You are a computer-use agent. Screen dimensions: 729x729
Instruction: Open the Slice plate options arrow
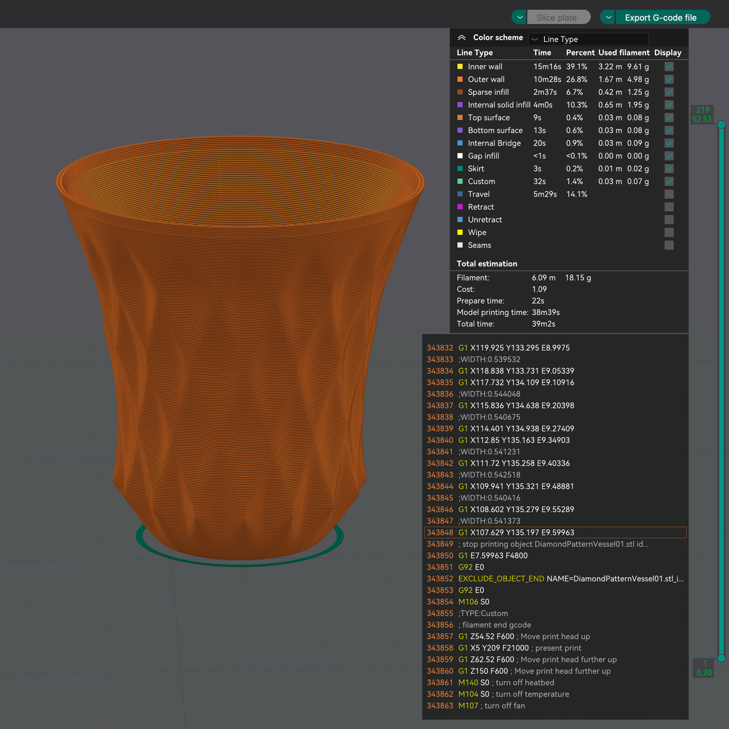point(519,17)
